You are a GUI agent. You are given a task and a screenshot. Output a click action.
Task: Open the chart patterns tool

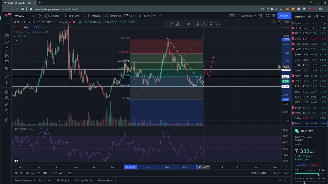(7, 55)
